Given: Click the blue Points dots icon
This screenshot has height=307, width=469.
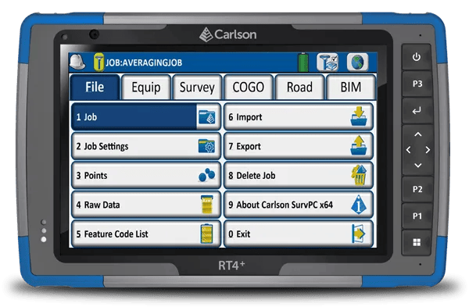Looking at the screenshot, I should pyautogui.click(x=206, y=175).
